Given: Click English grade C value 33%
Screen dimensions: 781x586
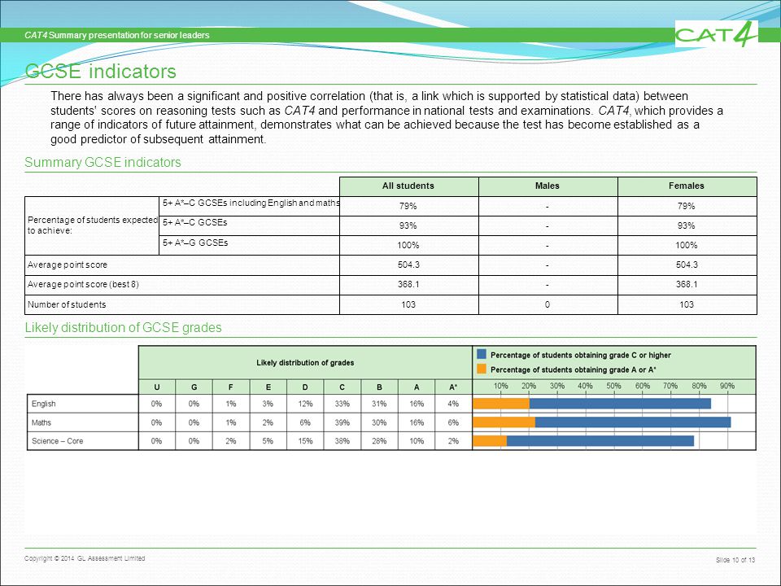Looking at the screenshot, I should point(343,404).
